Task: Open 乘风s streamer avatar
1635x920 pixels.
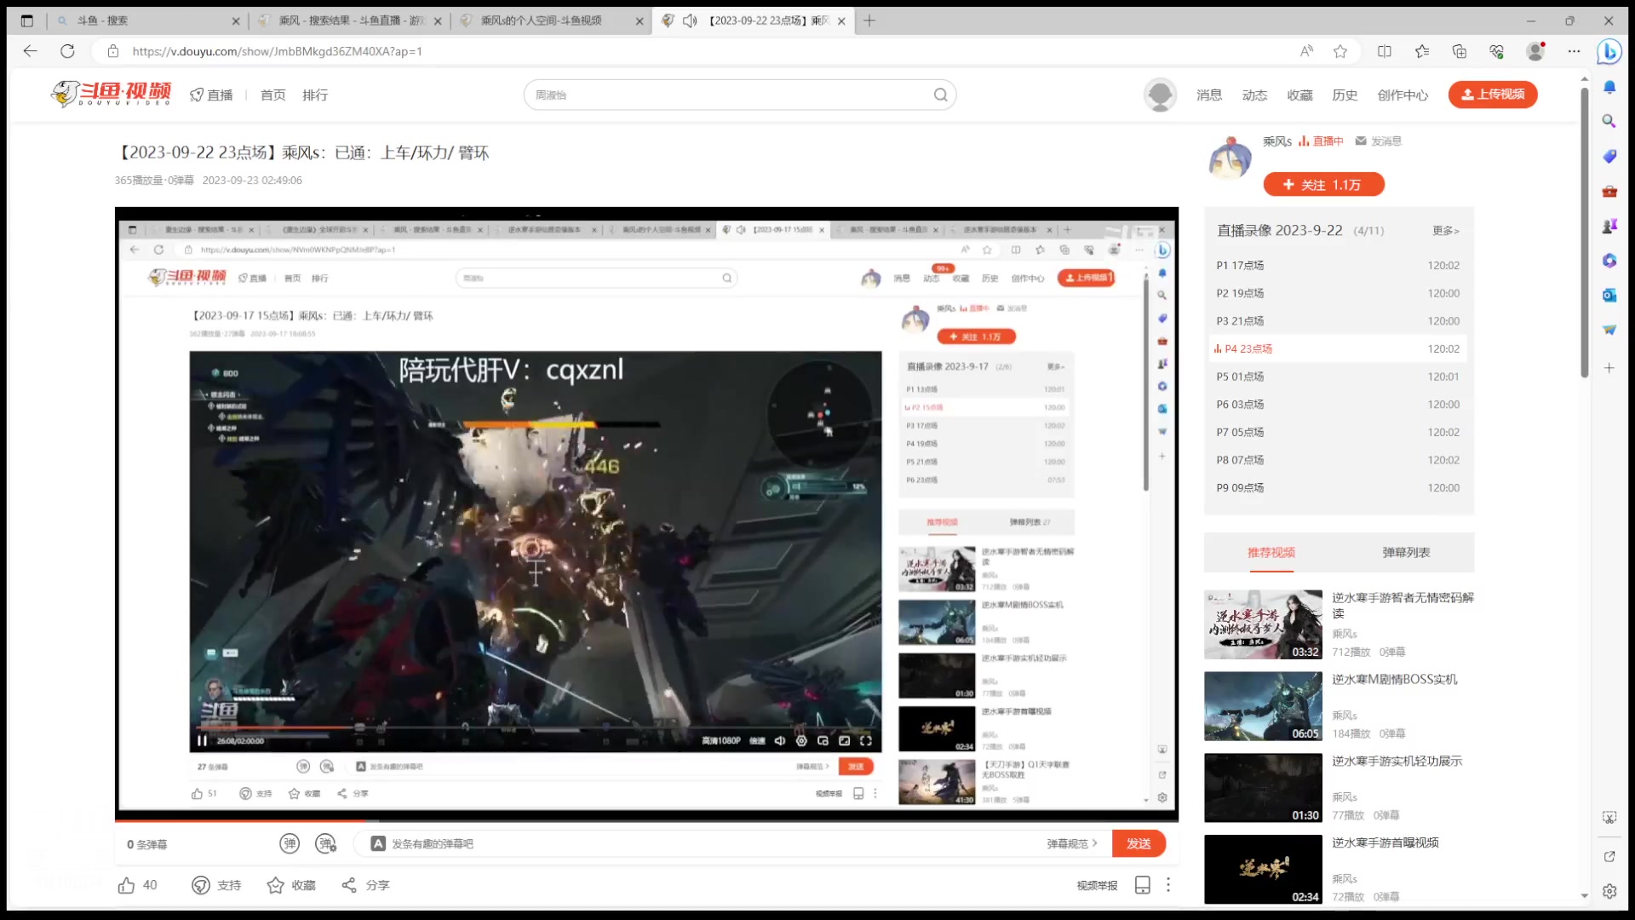Action: pos(1230,158)
